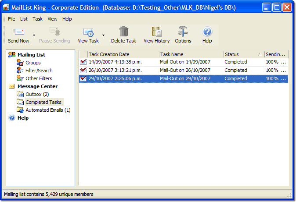This screenshot has height=202, width=296.
Task: Select Message Center in sidebar
Action: tap(38, 86)
